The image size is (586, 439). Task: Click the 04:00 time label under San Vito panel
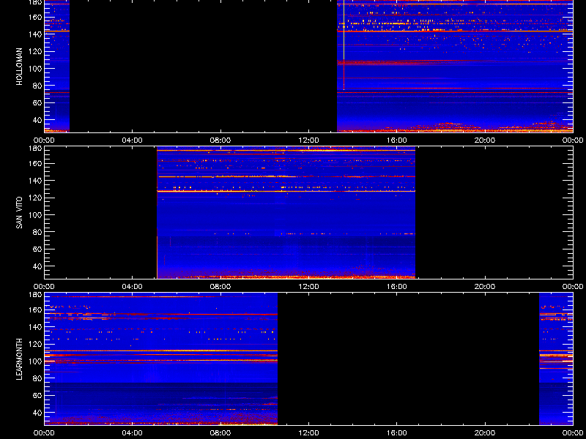(133, 287)
